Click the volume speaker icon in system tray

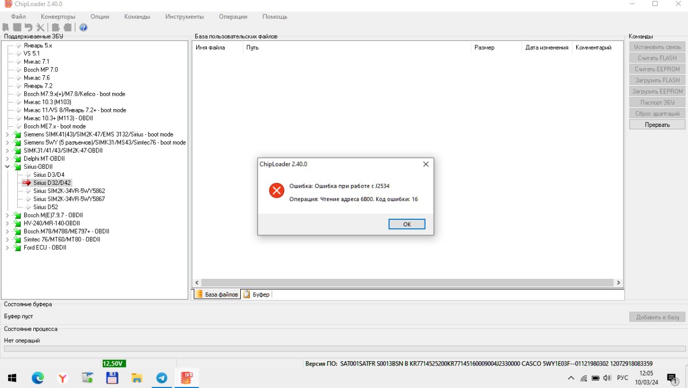(607, 378)
